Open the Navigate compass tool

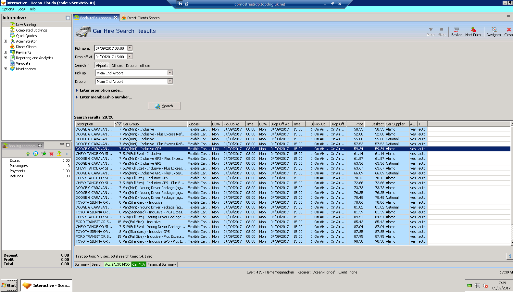[x=494, y=32]
